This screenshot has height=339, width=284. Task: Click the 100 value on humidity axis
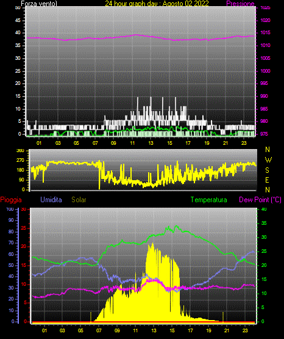(x=10, y=209)
